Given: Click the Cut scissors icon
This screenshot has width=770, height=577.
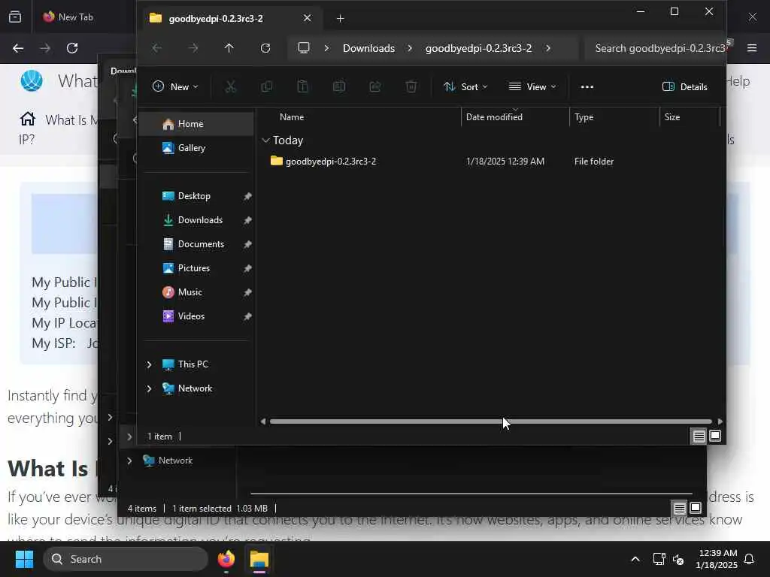Looking at the screenshot, I should [230, 87].
